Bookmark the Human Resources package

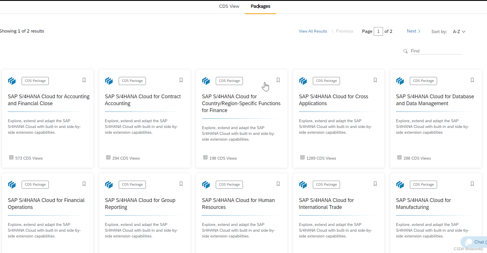278,184
